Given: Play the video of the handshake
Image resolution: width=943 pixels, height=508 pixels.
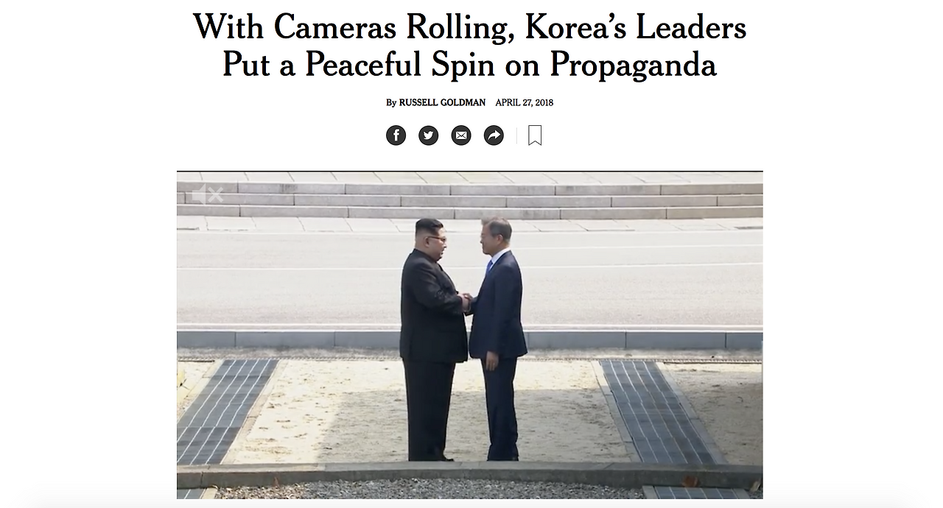Looking at the screenshot, I should click(469, 335).
